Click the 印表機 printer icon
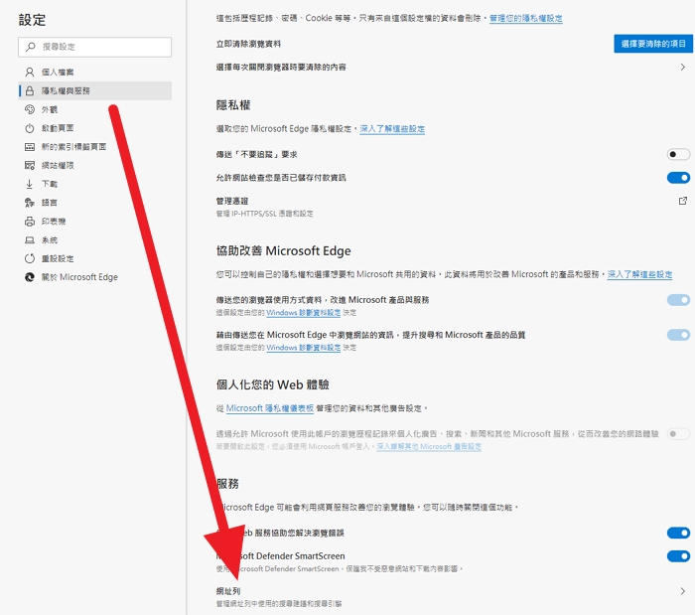Image resolution: width=695 pixels, height=615 pixels. click(x=29, y=222)
